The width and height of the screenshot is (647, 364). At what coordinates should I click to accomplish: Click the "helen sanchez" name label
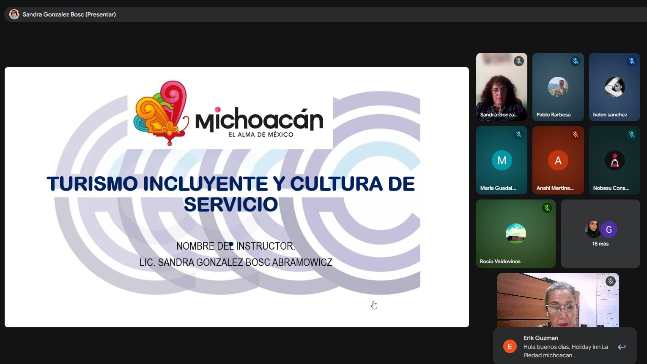tap(610, 115)
